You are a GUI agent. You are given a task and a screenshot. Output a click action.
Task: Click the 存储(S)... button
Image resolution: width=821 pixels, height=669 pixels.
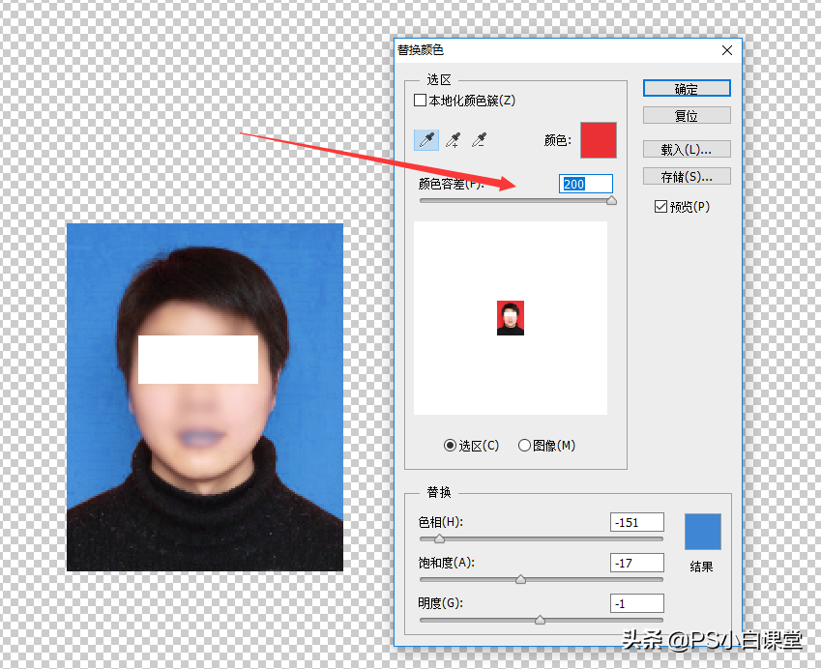pyautogui.click(x=687, y=176)
